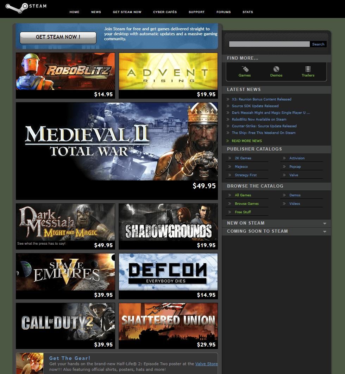
Task: Open the Demos disc icon
Action: (x=276, y=69)
